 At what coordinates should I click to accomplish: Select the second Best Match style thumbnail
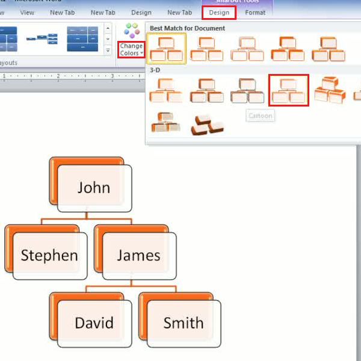207,49
